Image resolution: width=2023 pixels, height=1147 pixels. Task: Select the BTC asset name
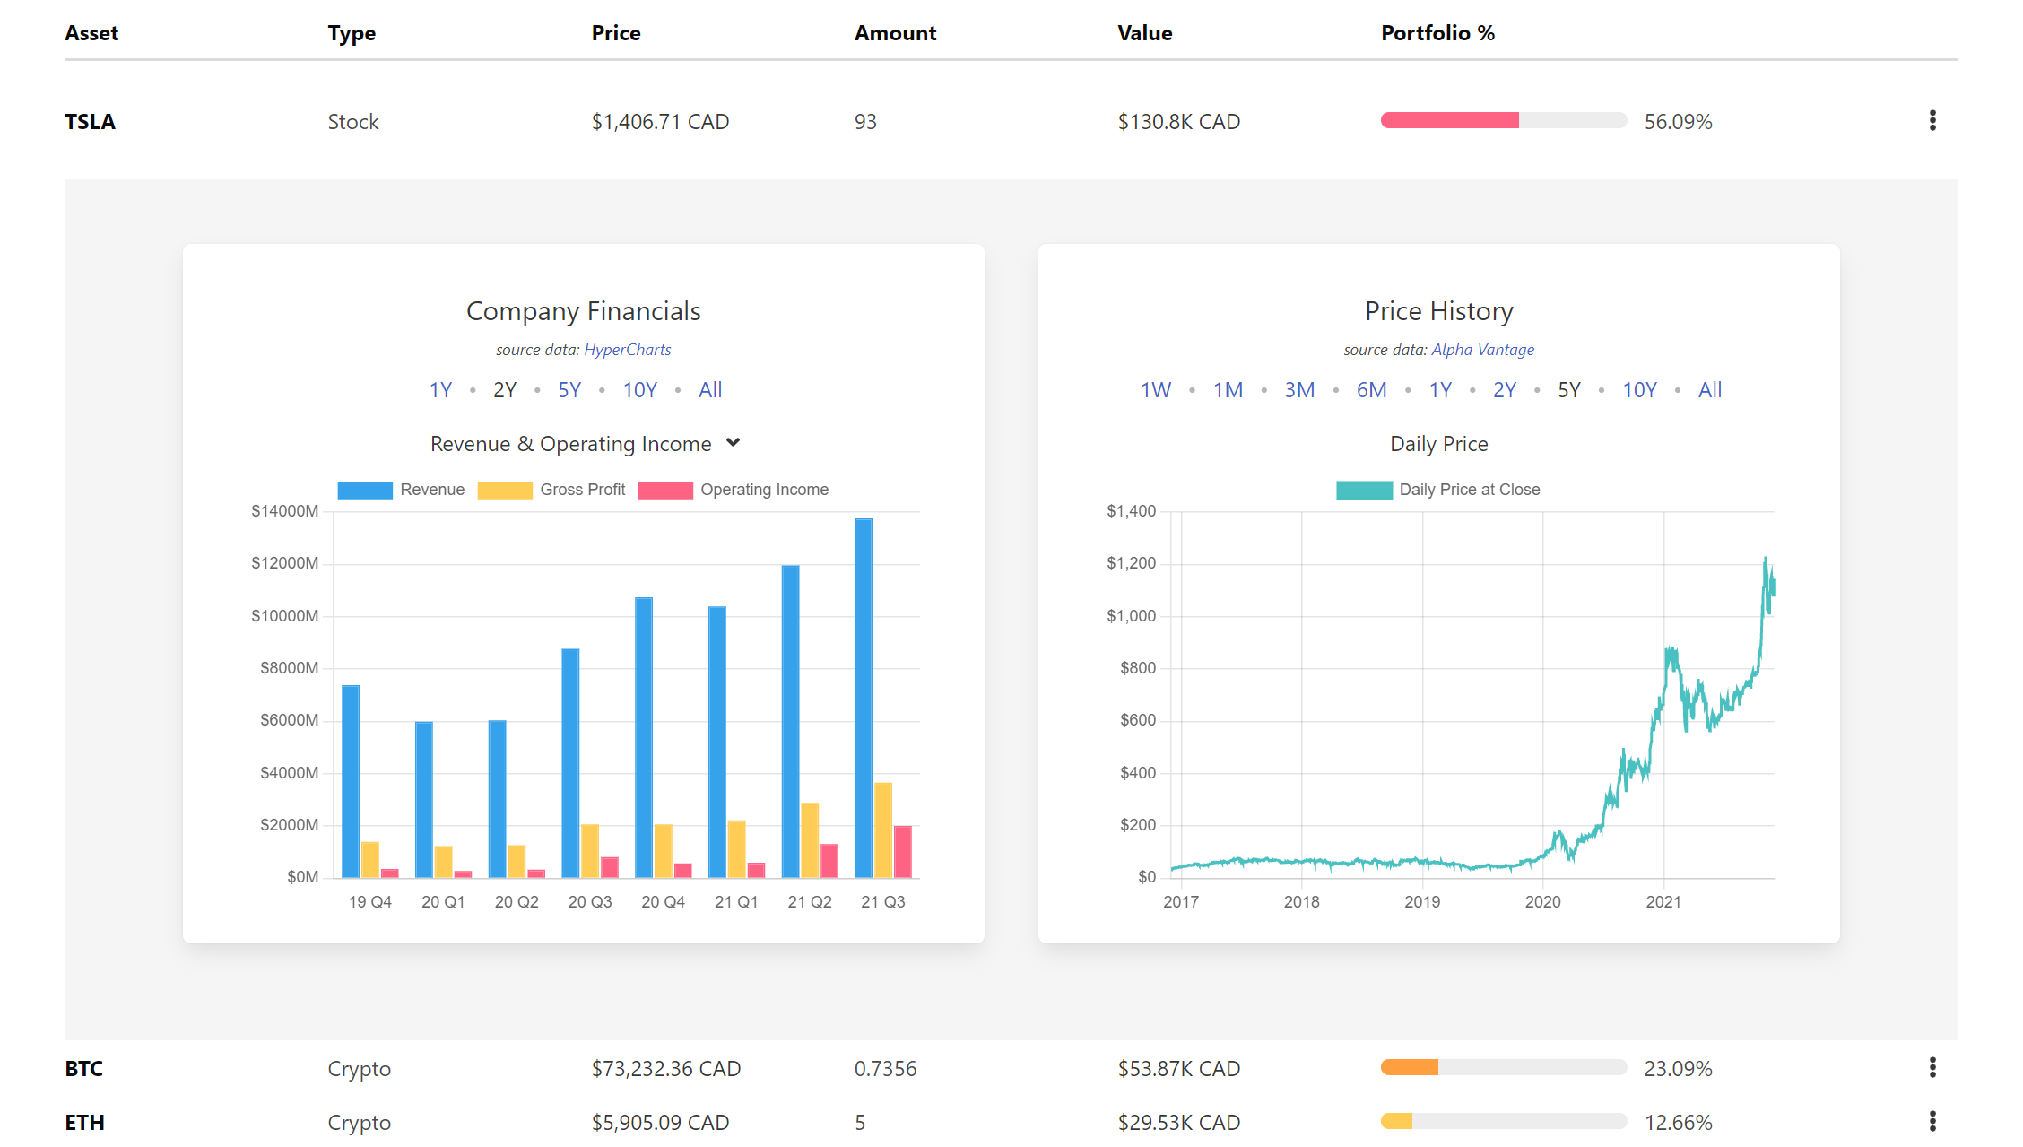tap(84, 1068)
